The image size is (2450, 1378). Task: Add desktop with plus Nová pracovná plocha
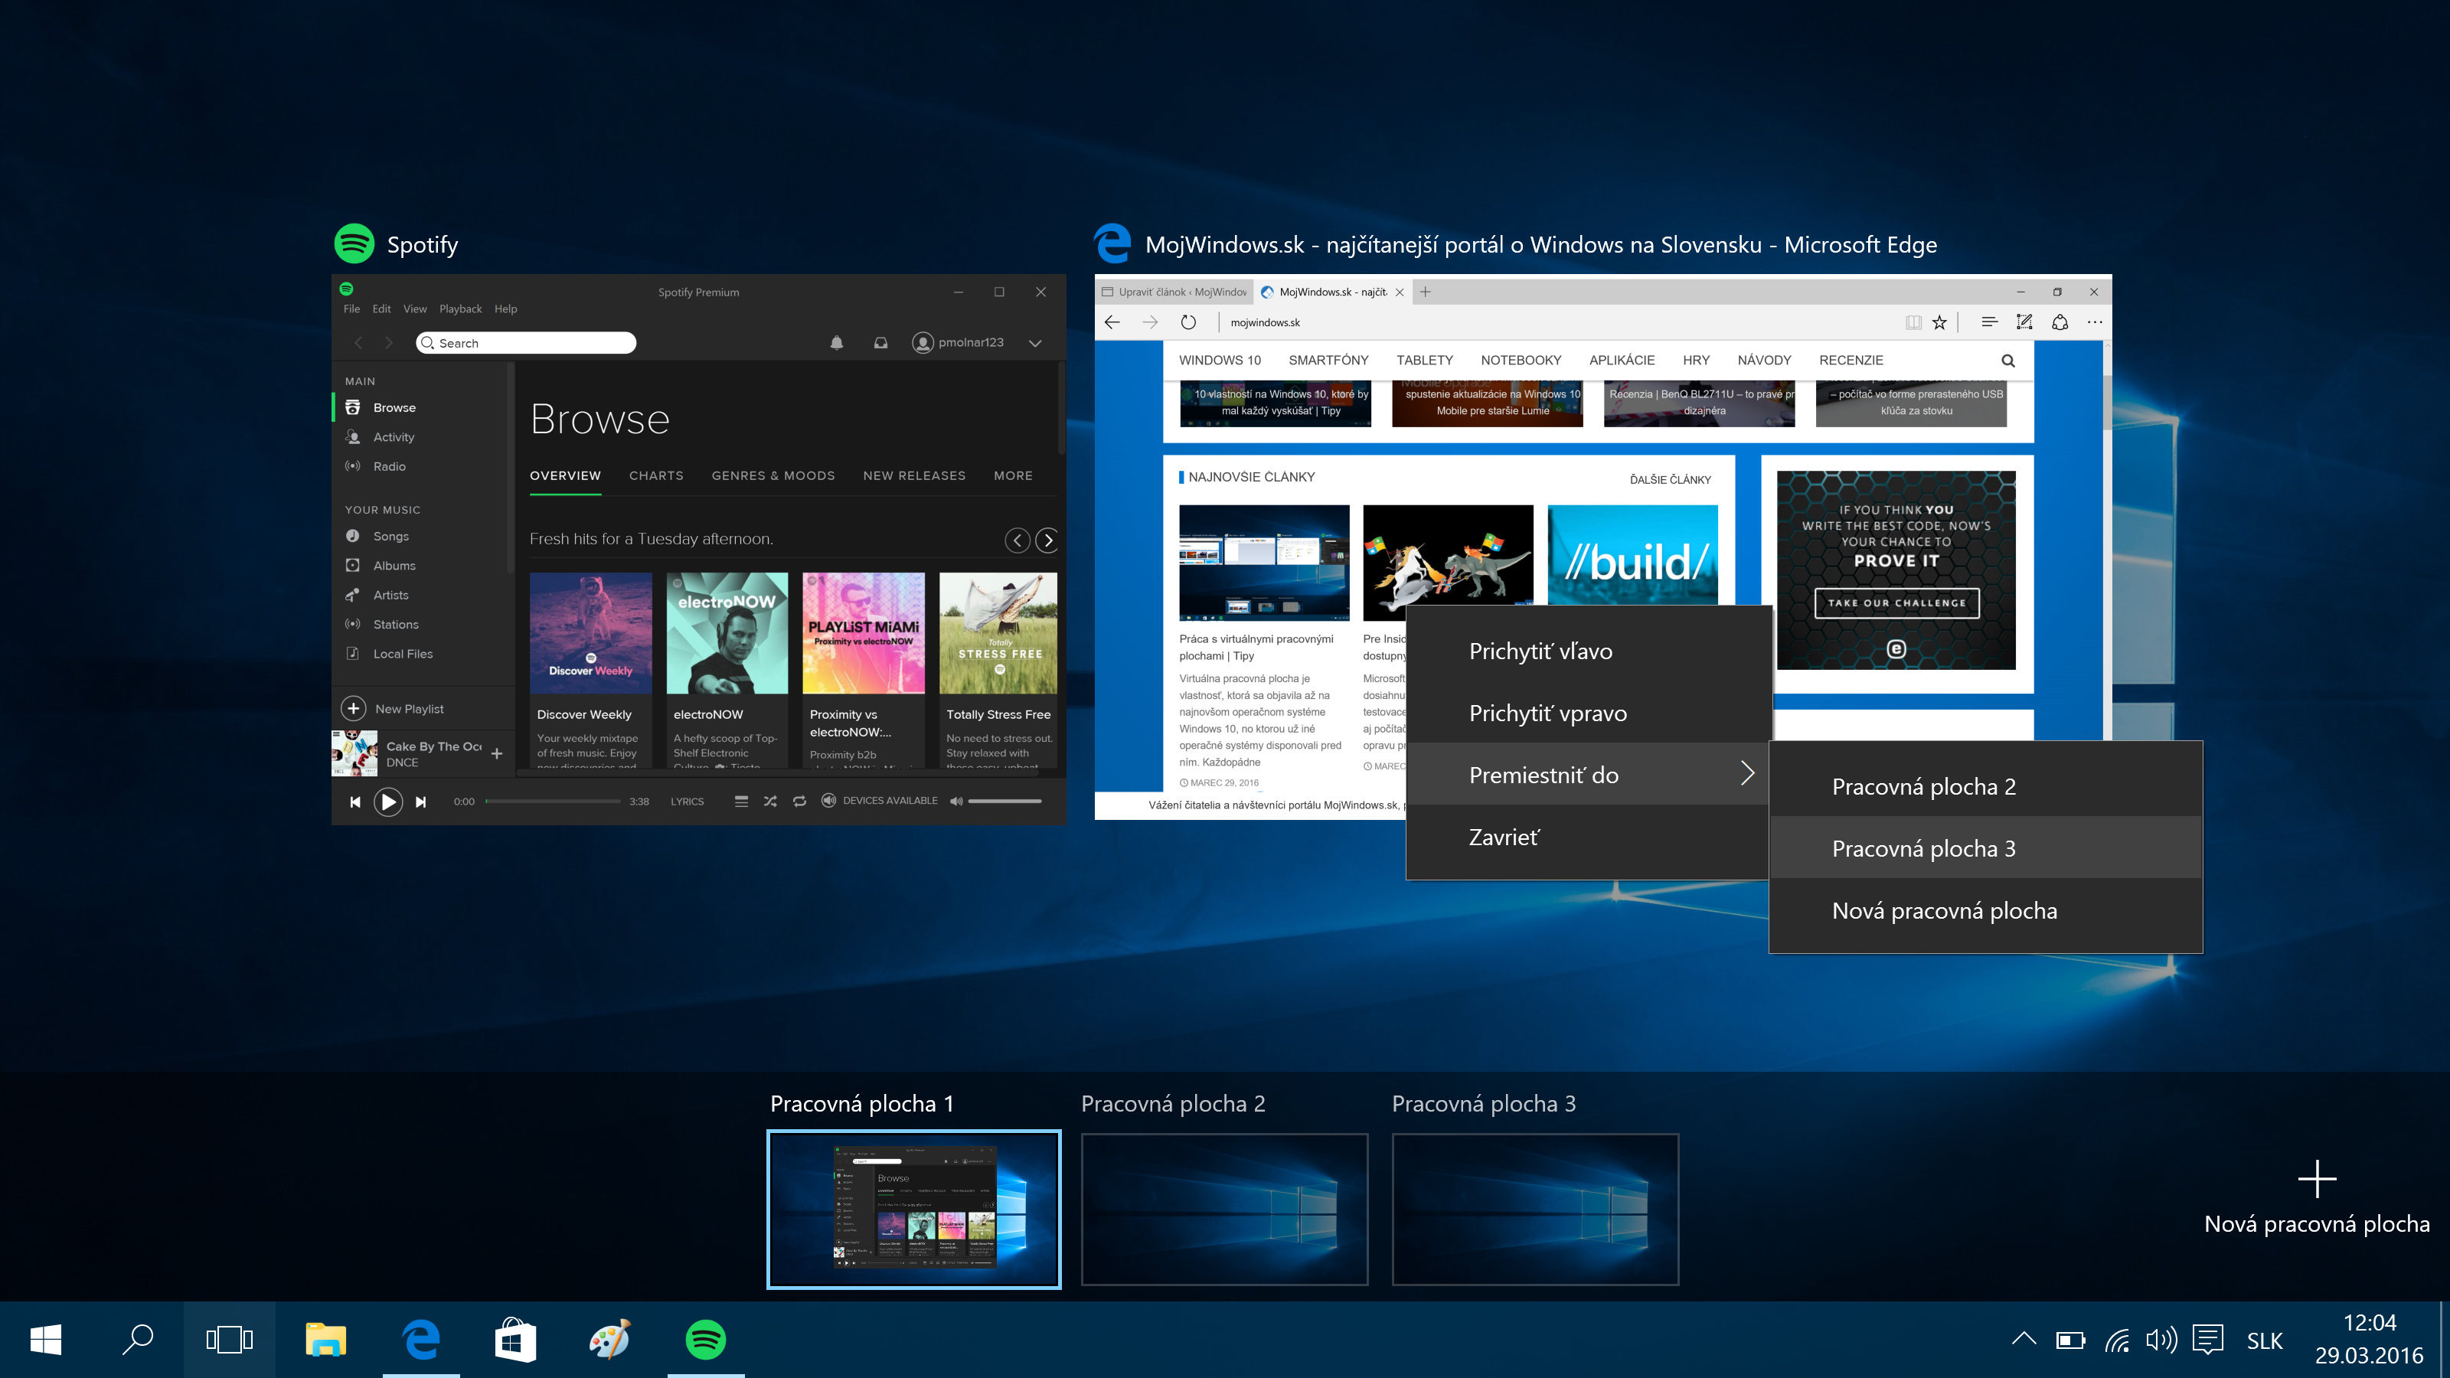click(2317, 1197)
